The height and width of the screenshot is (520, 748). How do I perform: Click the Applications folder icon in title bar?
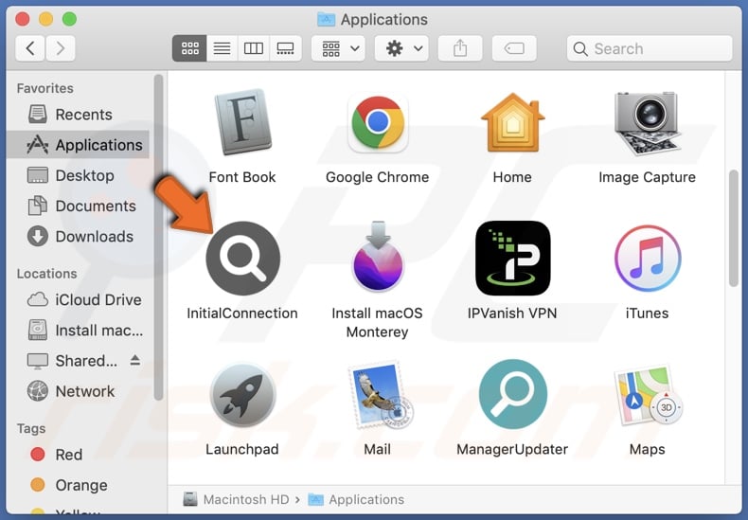click(x=326, y=19)
